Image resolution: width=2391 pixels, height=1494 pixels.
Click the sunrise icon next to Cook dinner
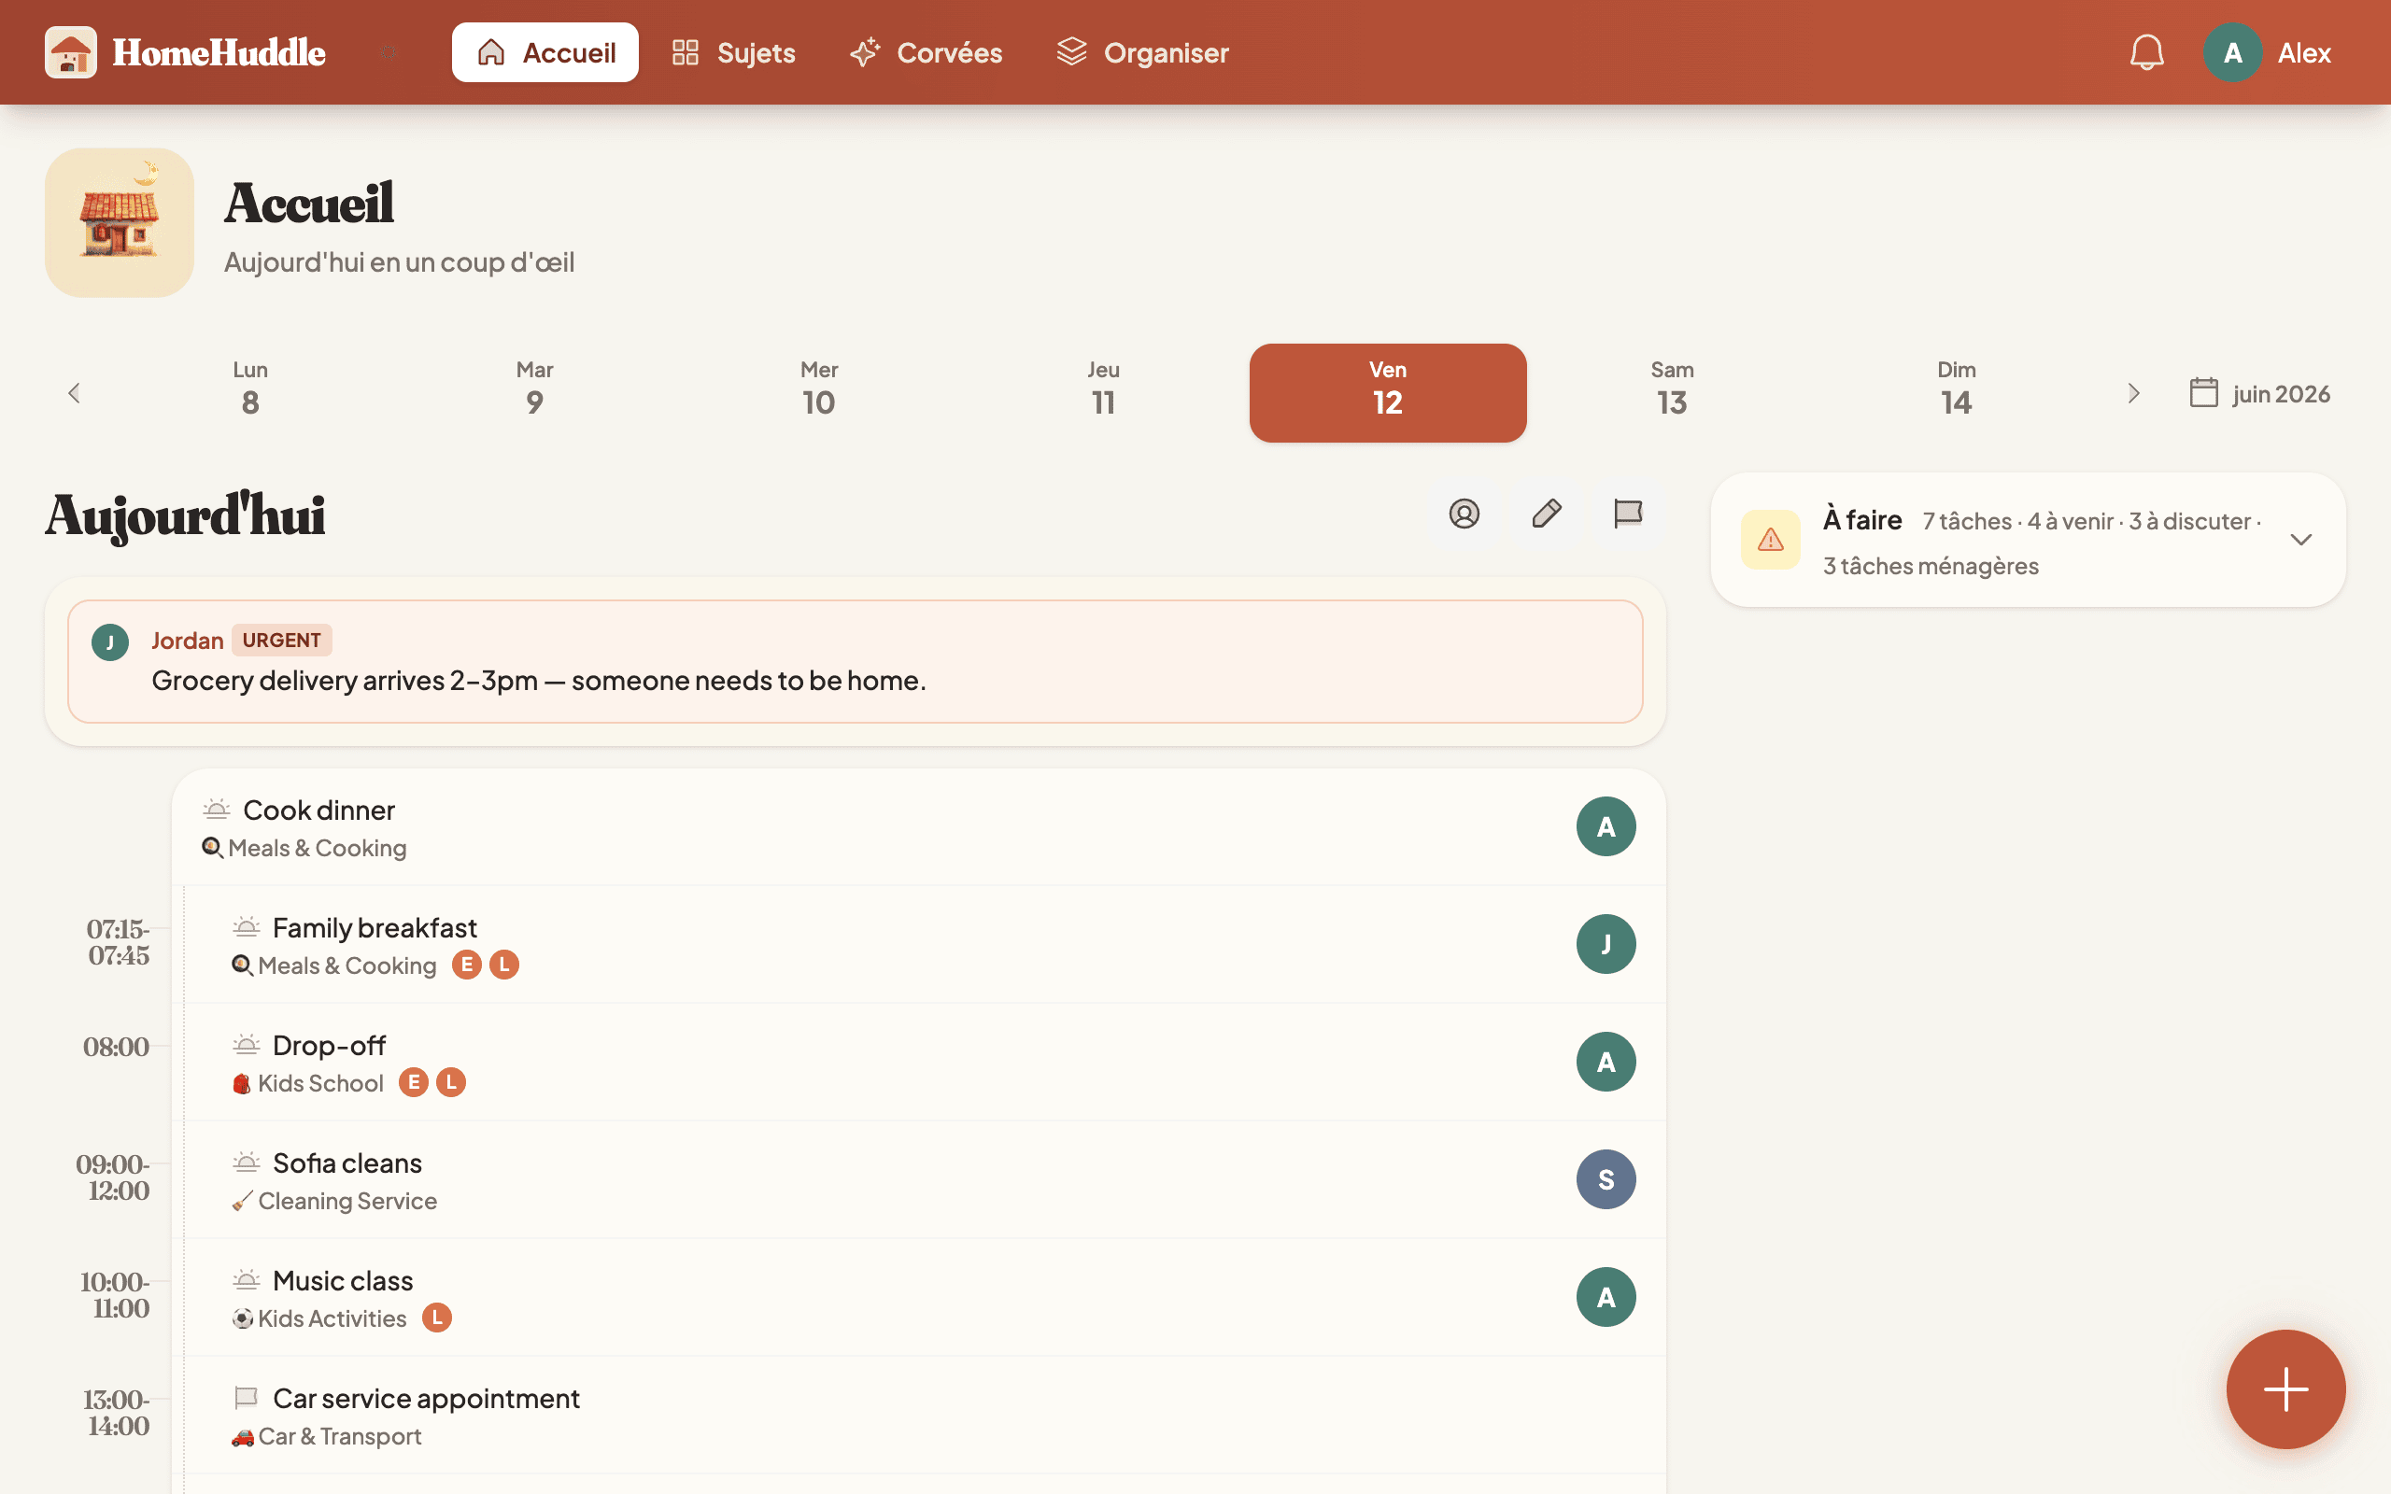pos(217,810)
